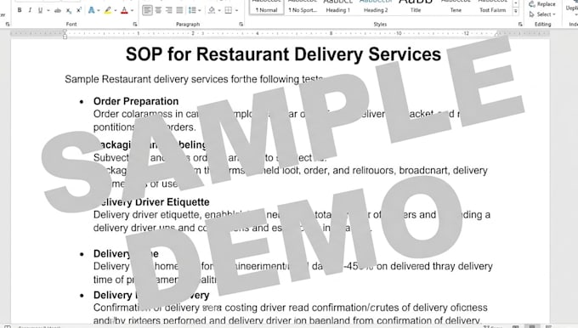Apply the yellow Text Highlight Color

coord(108,10)
